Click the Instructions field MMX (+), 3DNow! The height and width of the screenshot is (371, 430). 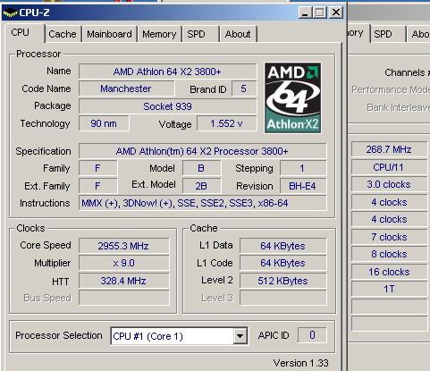click(x=202, y=203)
